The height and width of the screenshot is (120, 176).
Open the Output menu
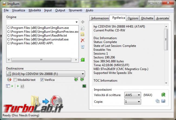60,10
